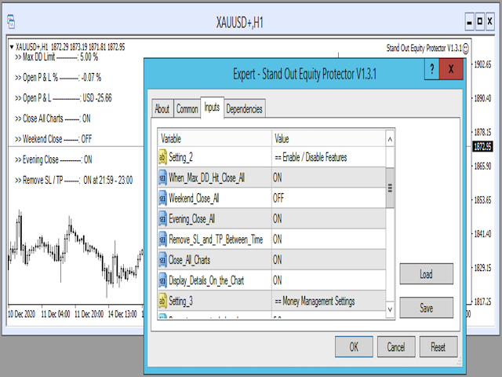Viewport: 502px width, 377px height.
Task: Select the Inputs tab
Action: pyautogui.click(x=212, y=108)
